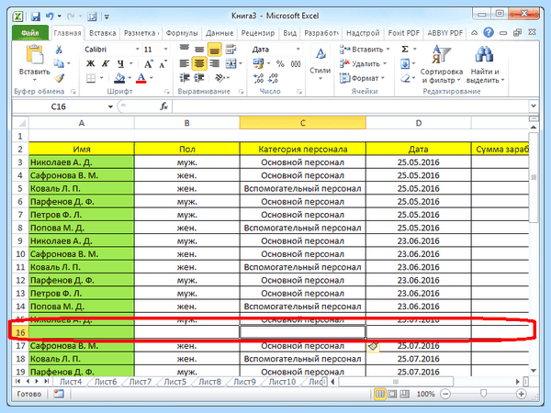The image size is (551, 413).
Task: Increase indent
Action: click(x=199, y=78)
